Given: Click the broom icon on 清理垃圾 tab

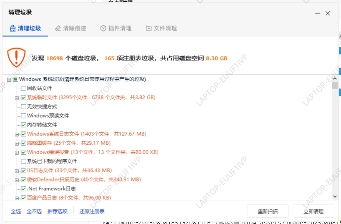Looking at the screenshot, I should coord(13,29).
